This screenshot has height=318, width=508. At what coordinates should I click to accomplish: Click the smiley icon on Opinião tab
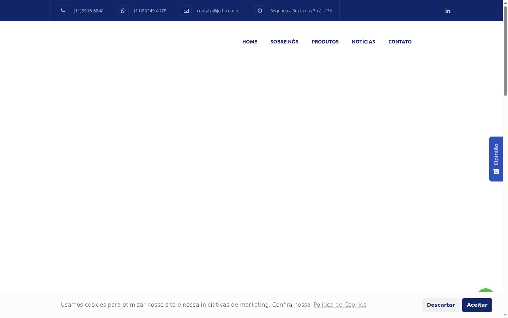coord(496,171)
